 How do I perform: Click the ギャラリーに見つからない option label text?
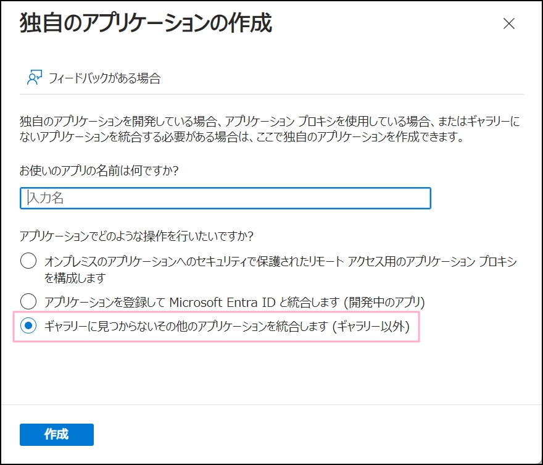click(185, 327)
